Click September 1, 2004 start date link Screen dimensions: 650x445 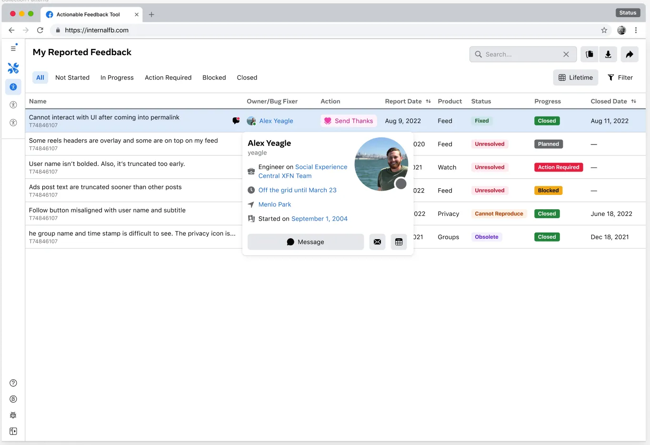[x=320, y=219]
